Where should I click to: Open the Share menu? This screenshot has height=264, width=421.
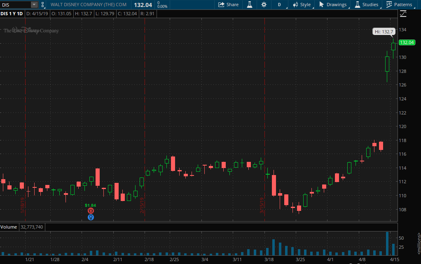(x=228, y=5)
